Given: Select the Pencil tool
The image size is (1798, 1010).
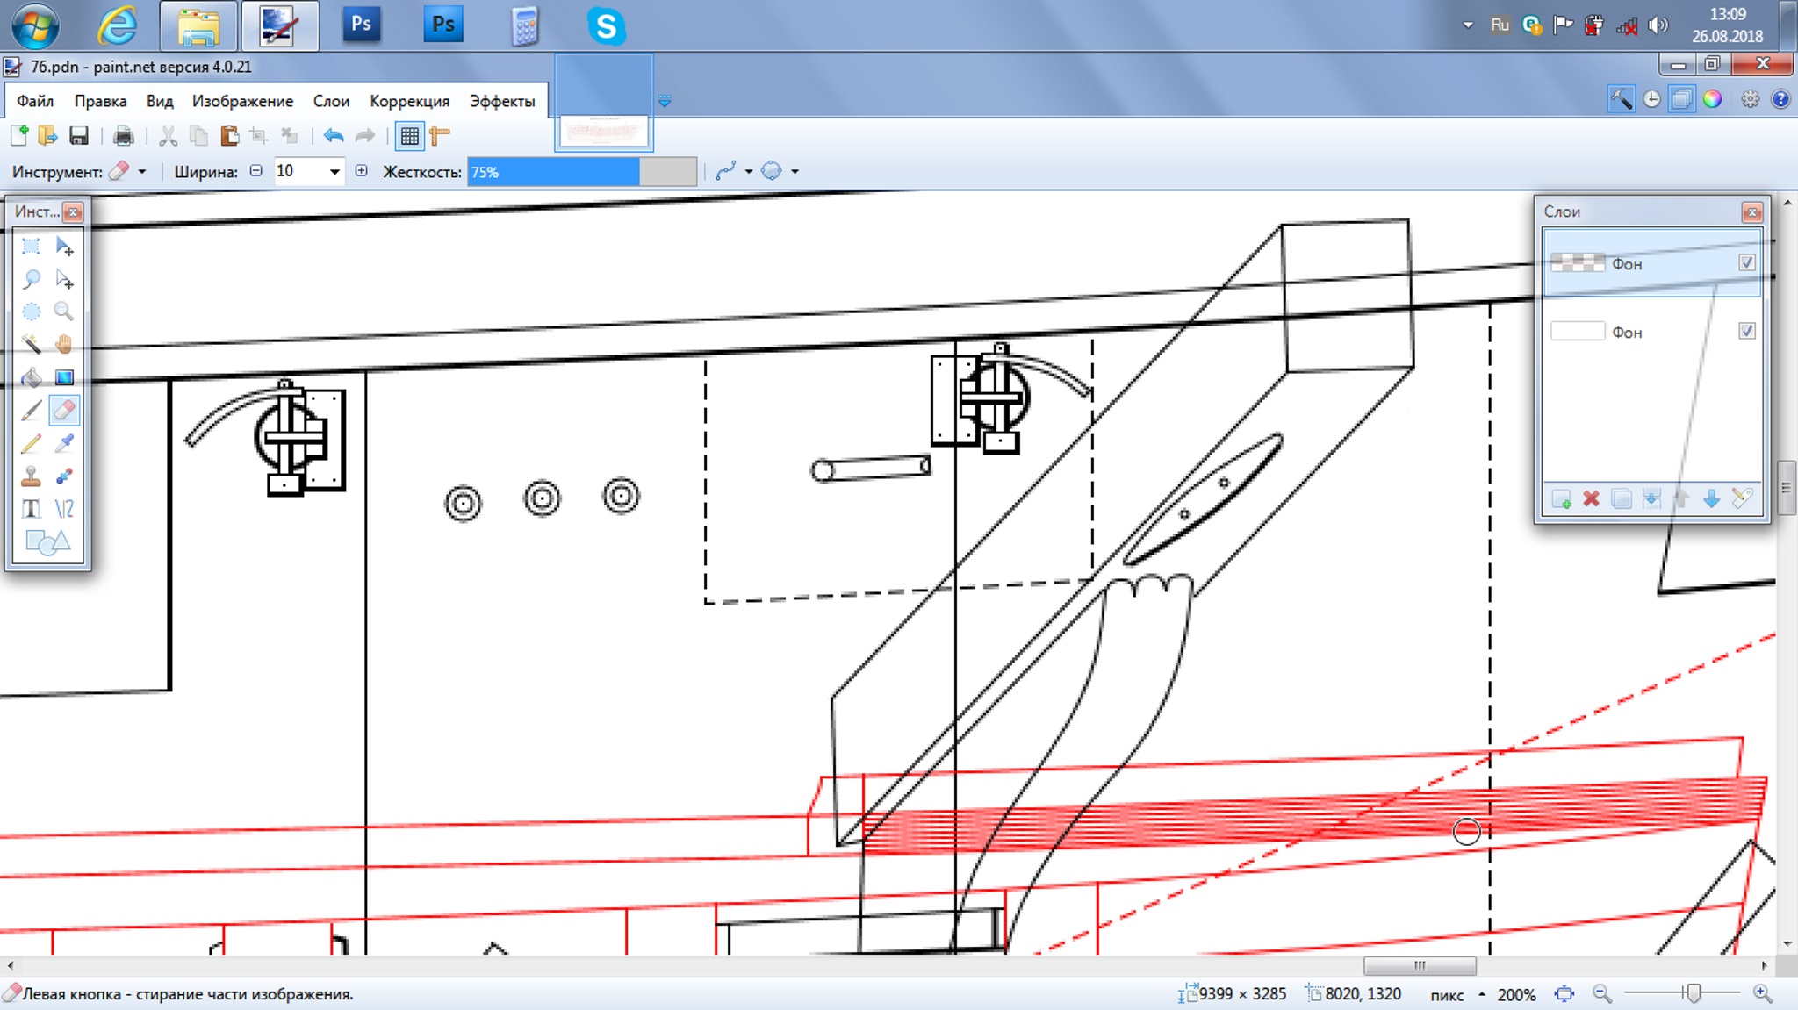Looking at the screenshot, I should [31, 443].
